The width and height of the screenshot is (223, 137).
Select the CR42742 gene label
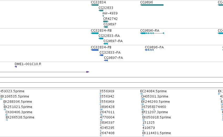tap(110, 19)
